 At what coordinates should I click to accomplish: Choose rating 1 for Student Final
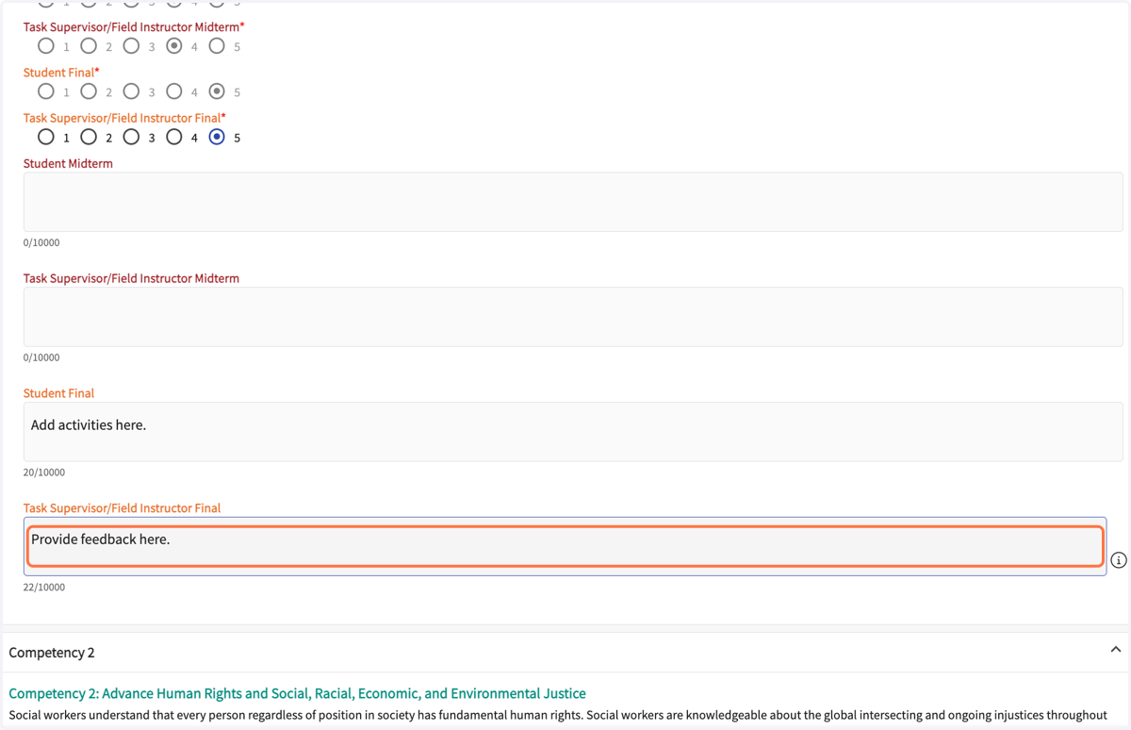(x=46, y=91)
